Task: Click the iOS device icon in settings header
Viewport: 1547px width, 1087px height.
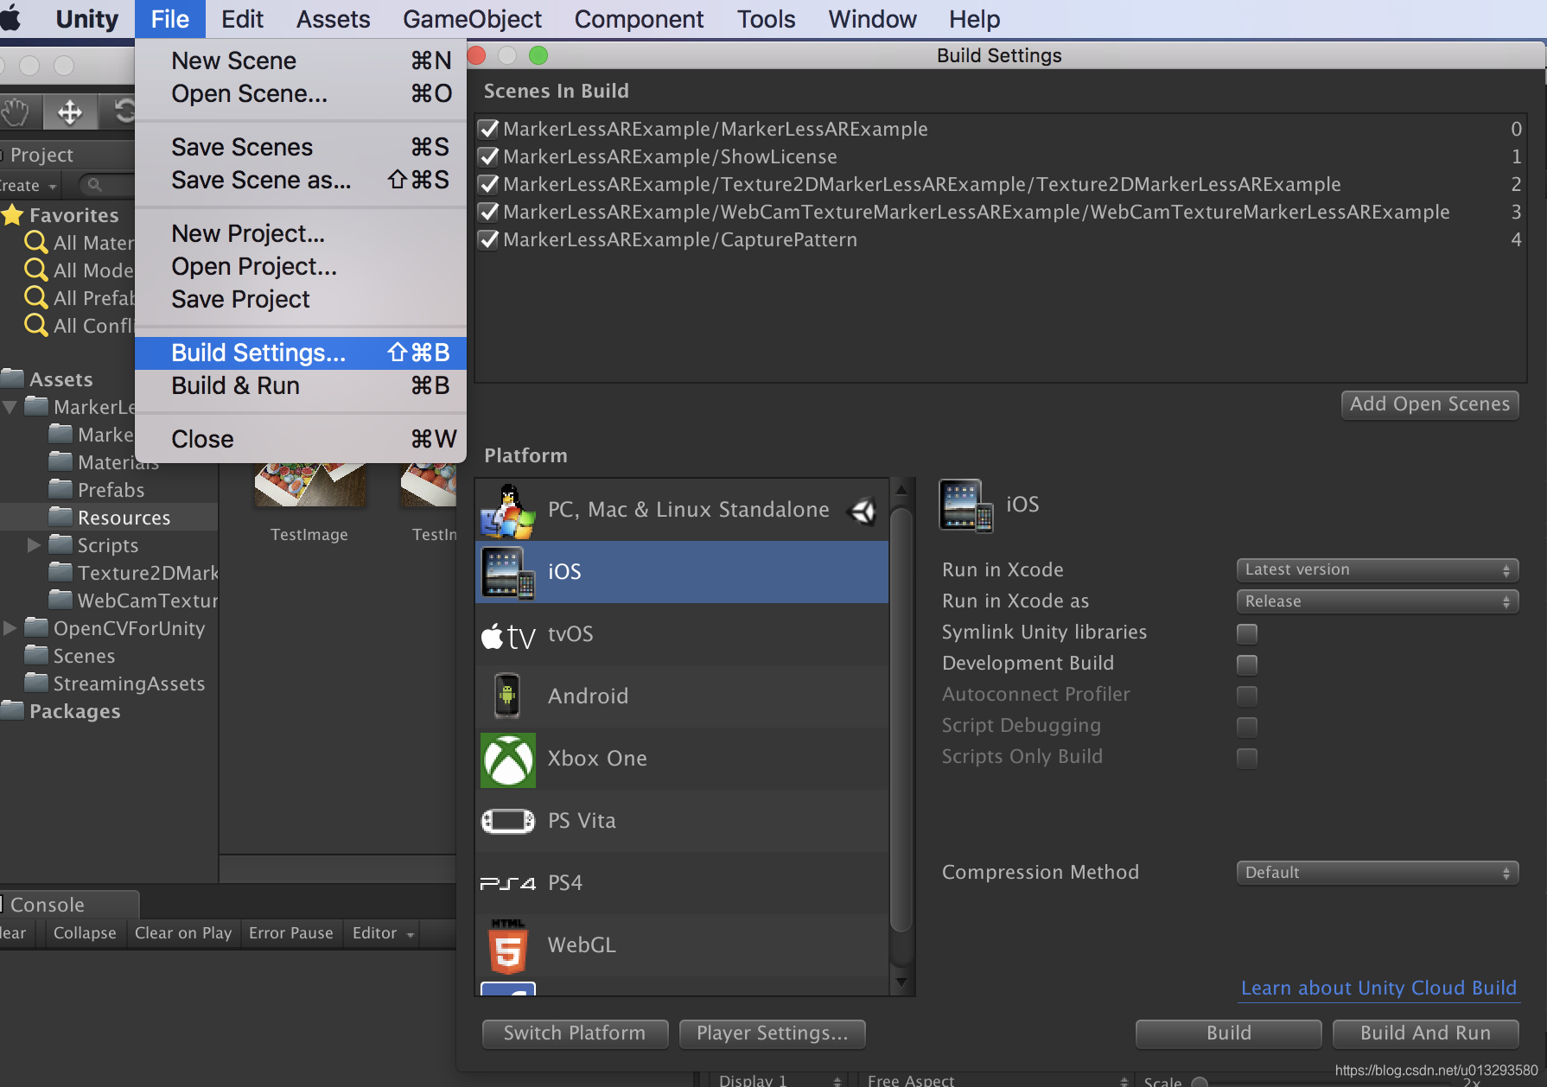Action: point(965,505)
